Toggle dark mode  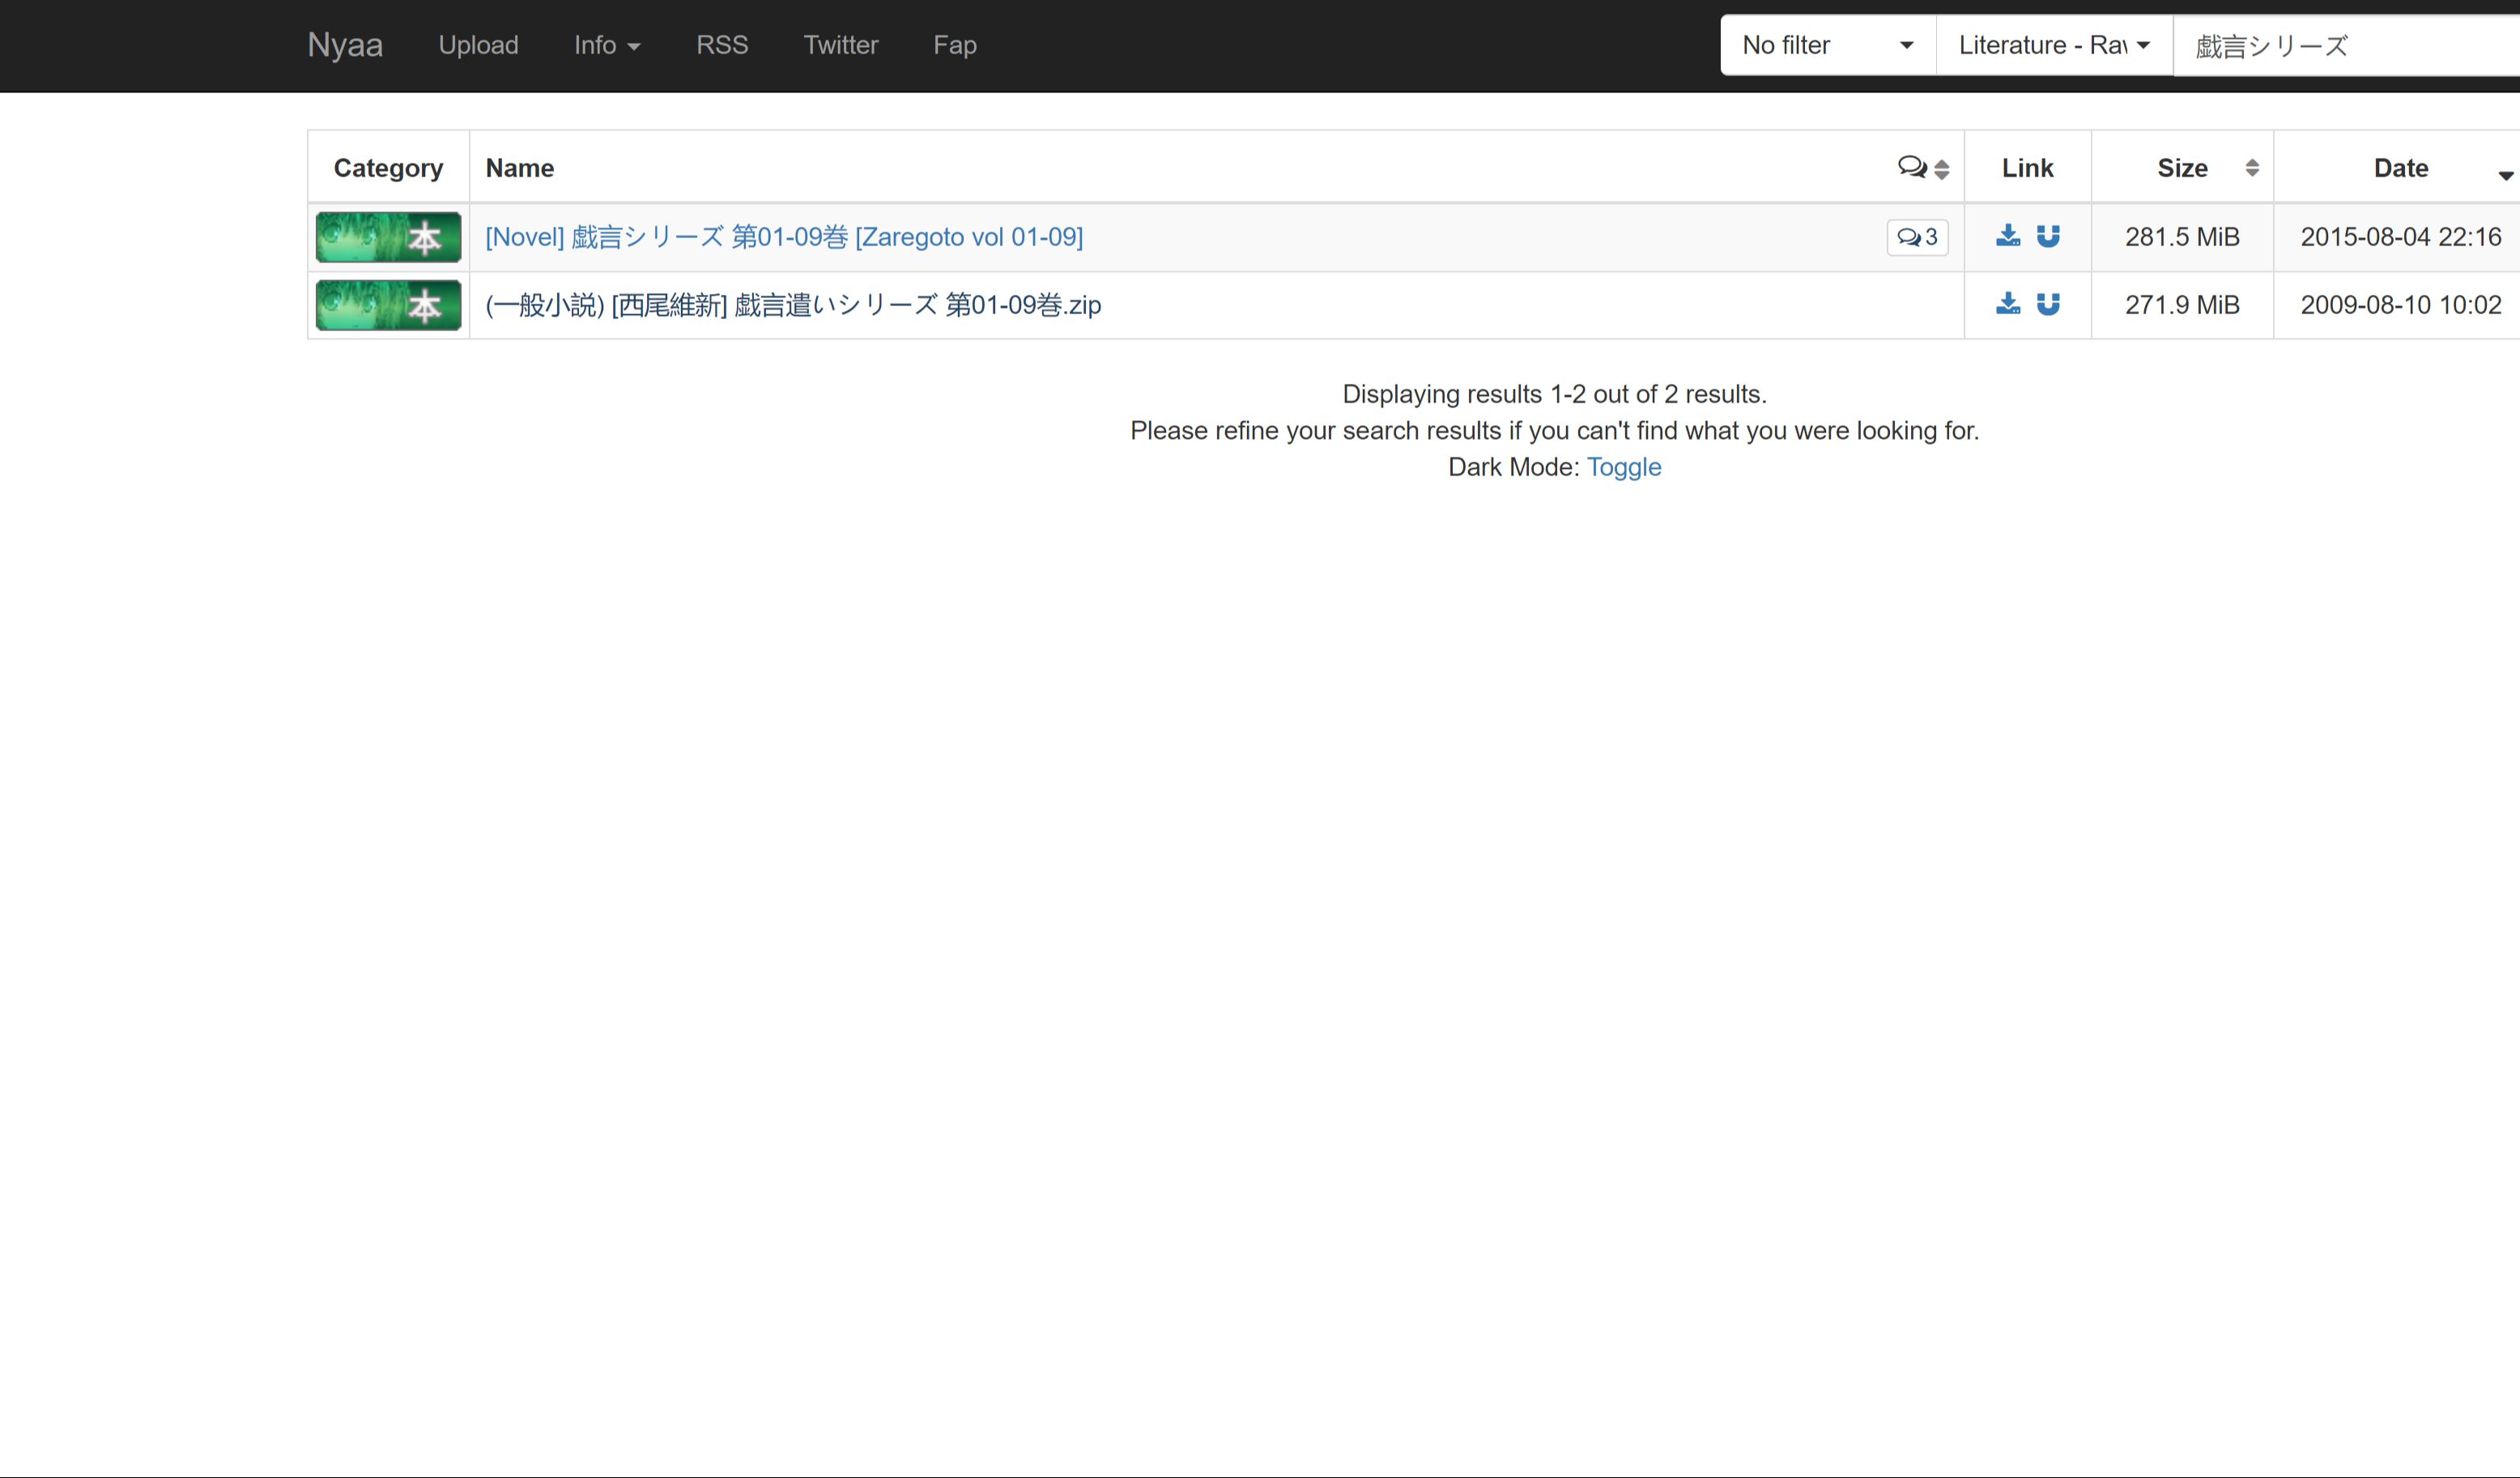click(x=1624, y=467)
